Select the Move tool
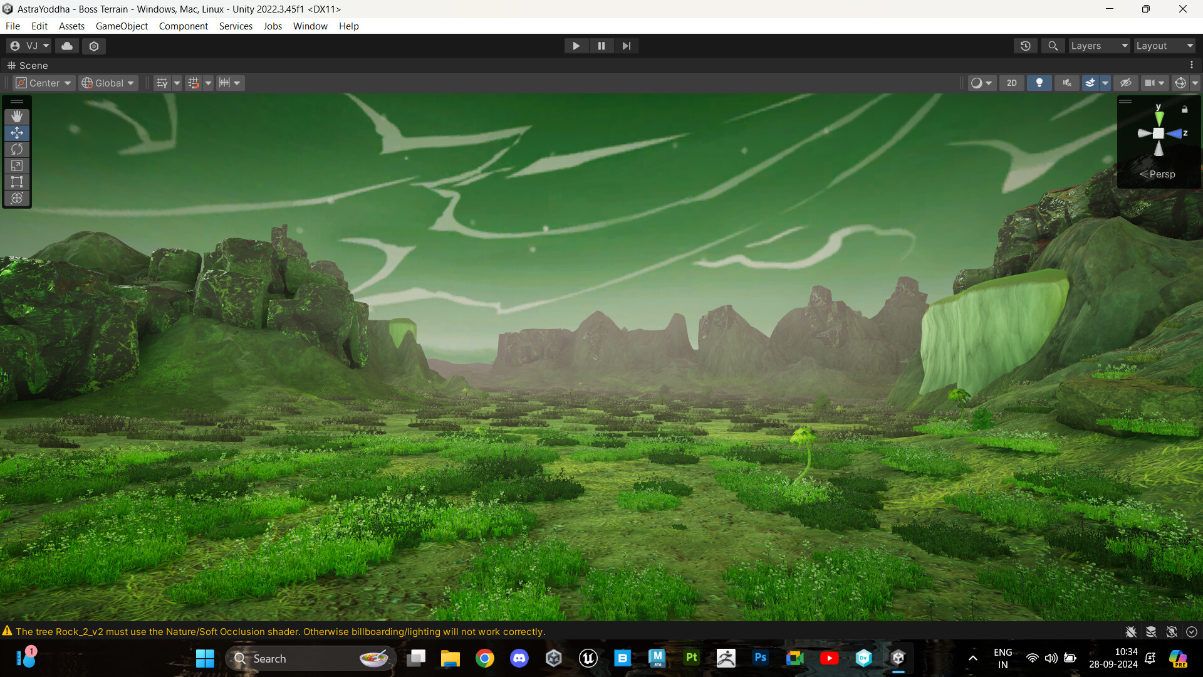Image resolution: width=1203 pixels, height=677 pixels. pos(17,133)
